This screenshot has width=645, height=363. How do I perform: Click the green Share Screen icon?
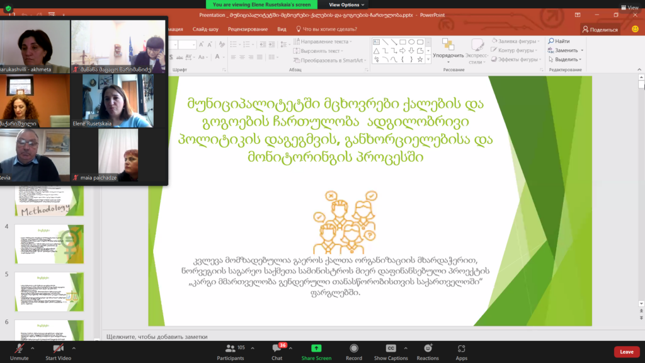point(316,349)
